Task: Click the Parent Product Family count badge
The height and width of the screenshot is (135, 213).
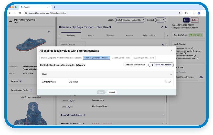Action: [x=31, y=90]
